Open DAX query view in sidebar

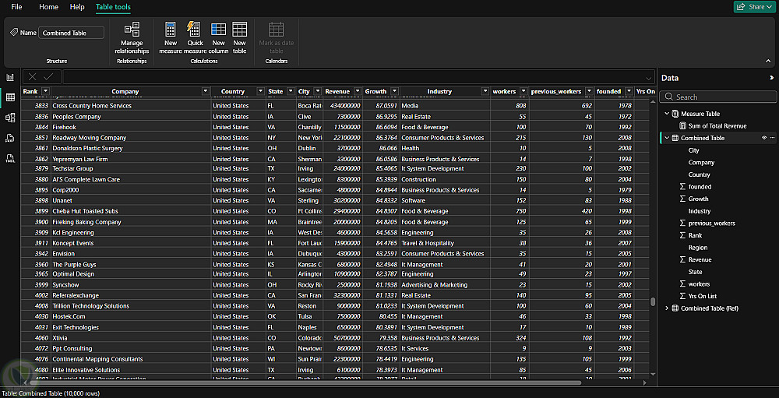[10, 138]
